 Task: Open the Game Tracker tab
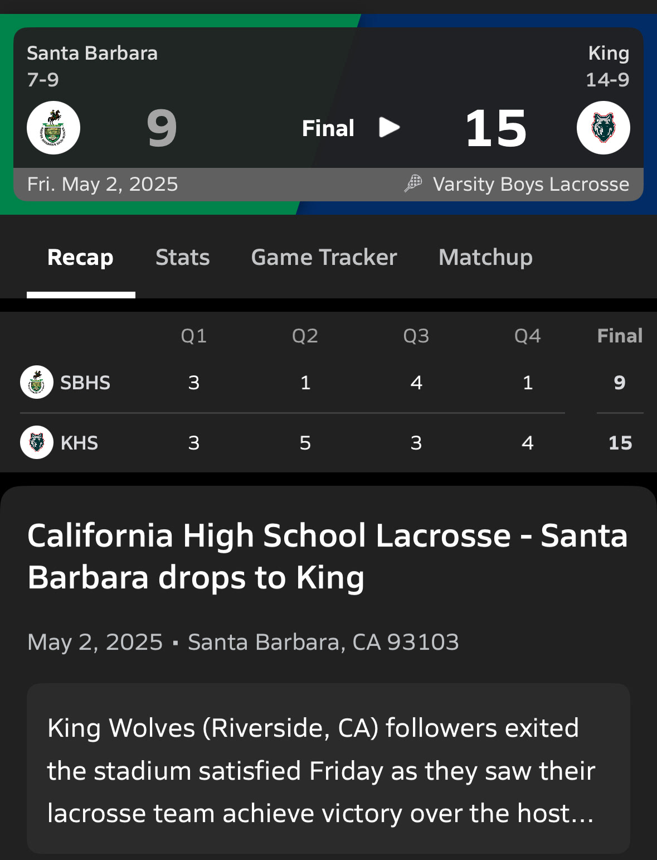coord(324,258)
